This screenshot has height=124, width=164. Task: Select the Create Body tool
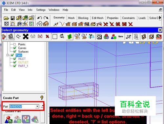[74, 24]
